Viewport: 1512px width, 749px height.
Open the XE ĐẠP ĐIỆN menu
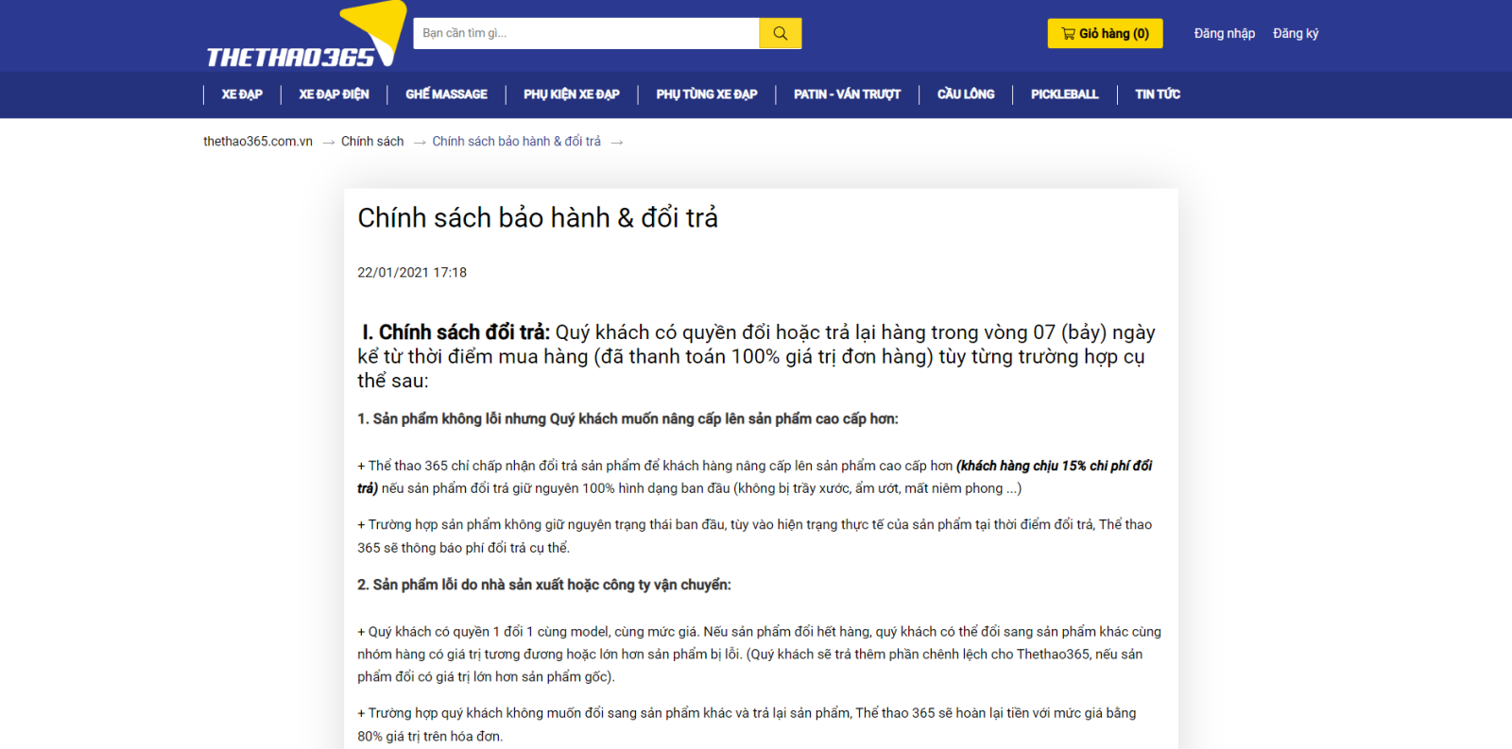click(x=334, y=94)
